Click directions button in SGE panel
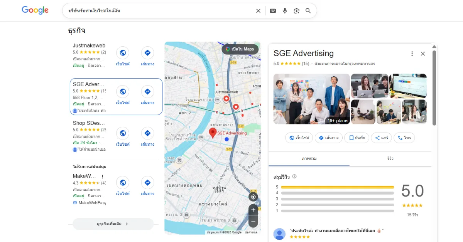 tap(329, 138)
